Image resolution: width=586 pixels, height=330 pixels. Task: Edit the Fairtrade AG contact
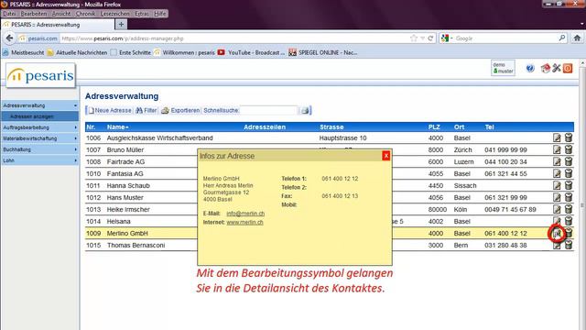tap(557, 161)
